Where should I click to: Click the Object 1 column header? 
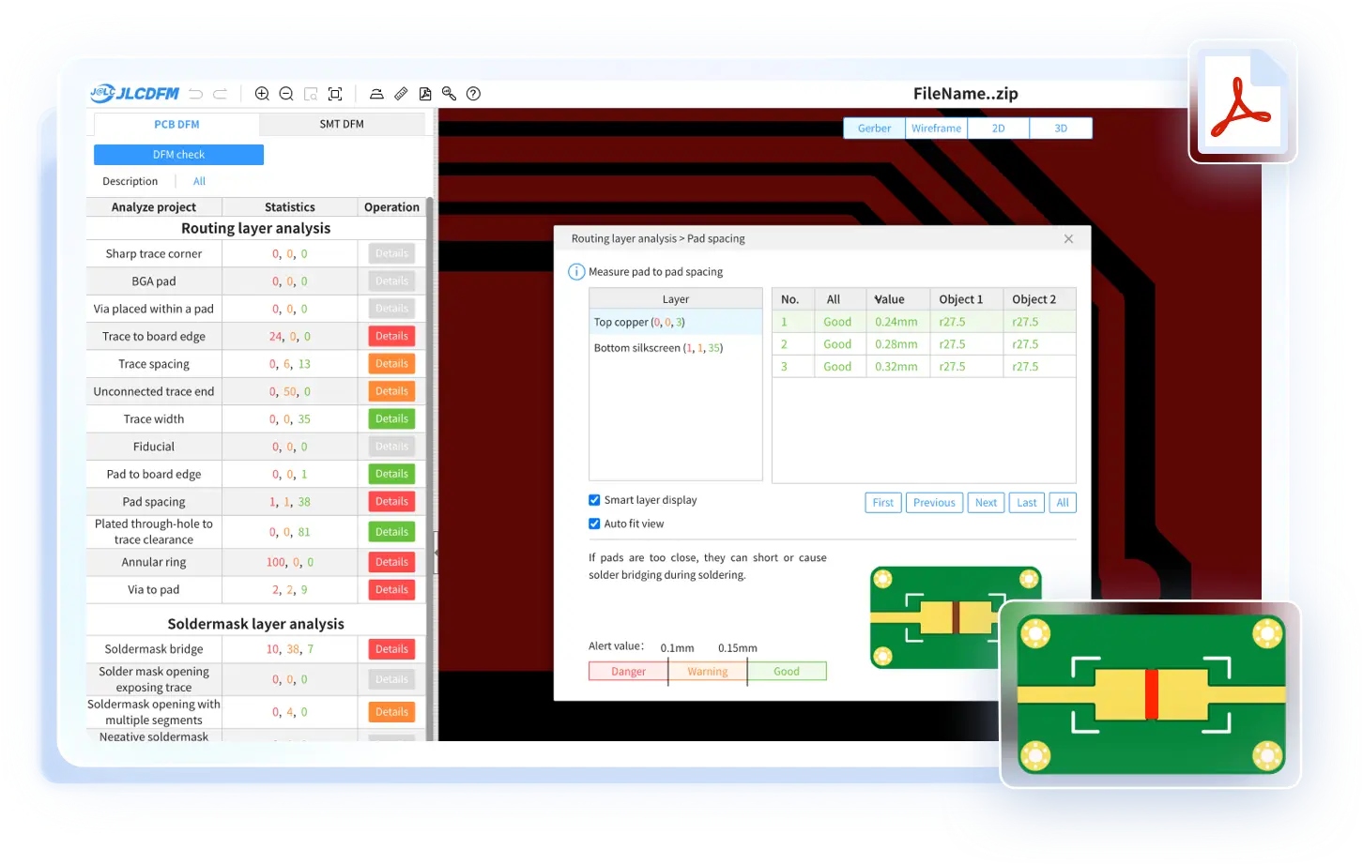(966, 299)
